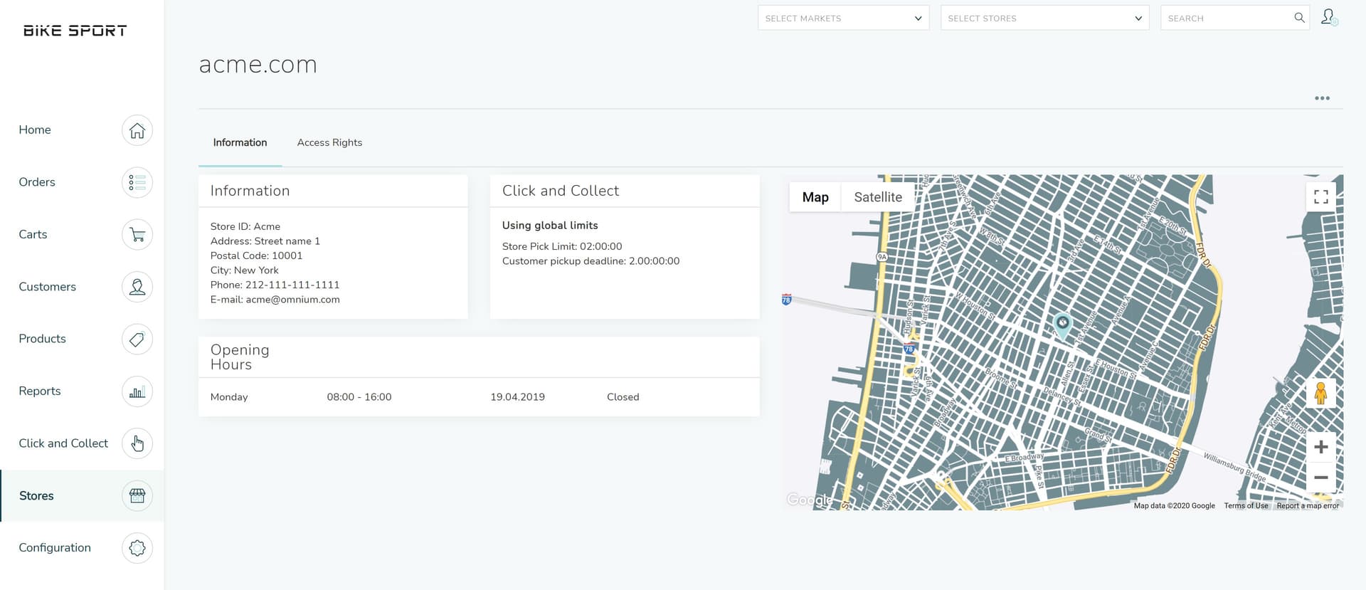Screen dimensions: 1366x590
Task: Click the search magnifier icon
Action: click(1299, 18)
